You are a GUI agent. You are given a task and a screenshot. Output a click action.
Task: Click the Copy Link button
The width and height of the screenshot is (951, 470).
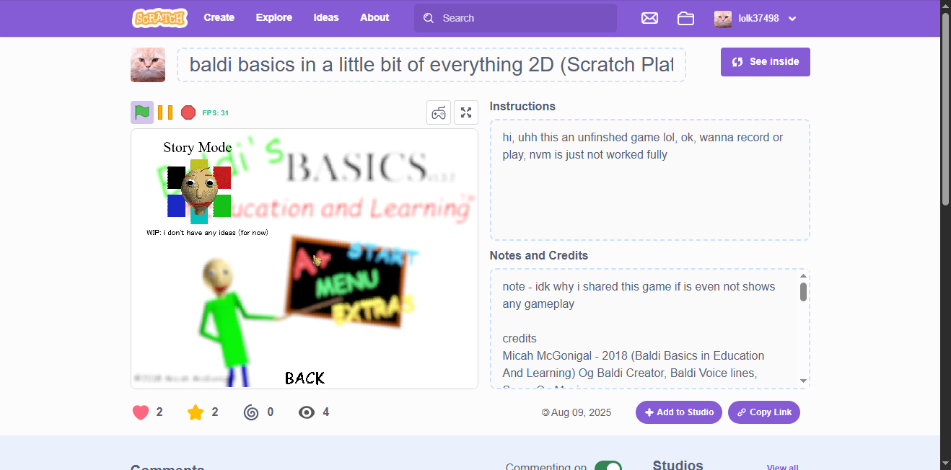point(764,412)
